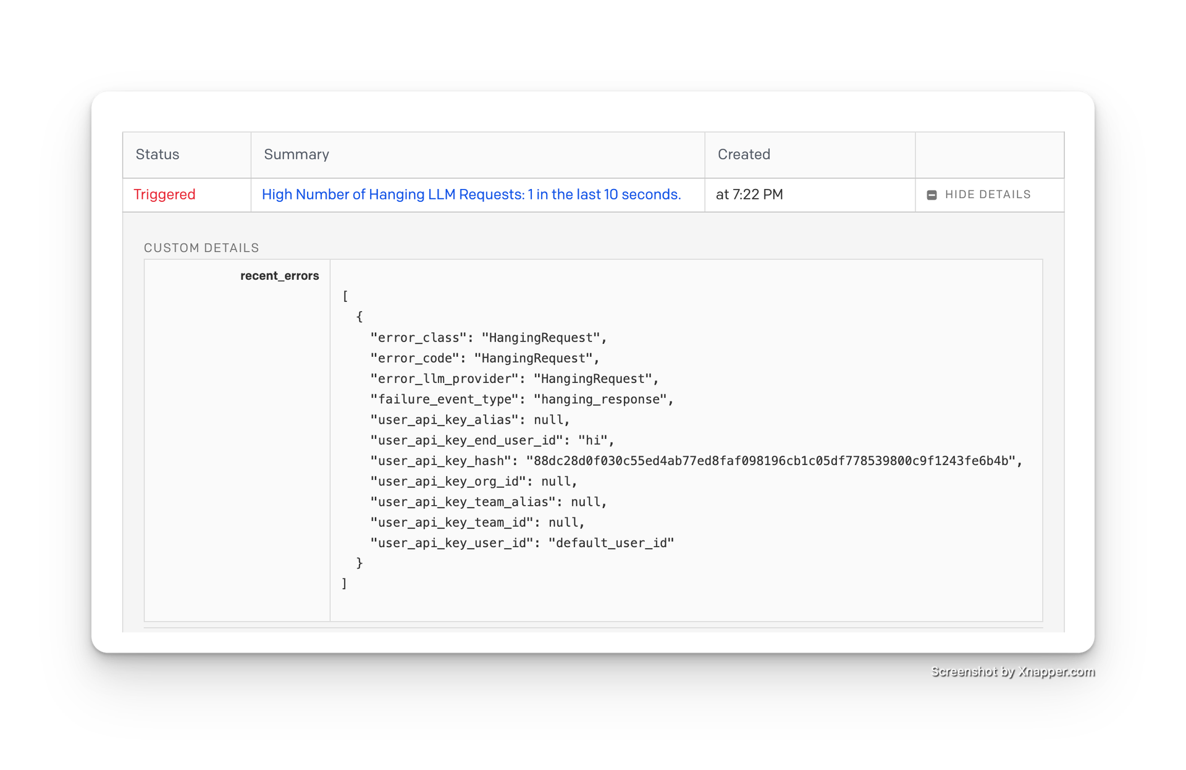Click the user_api_key_end_user_id value hi
Viewport: 1186px width, 770px height.
tap(595, 440)
